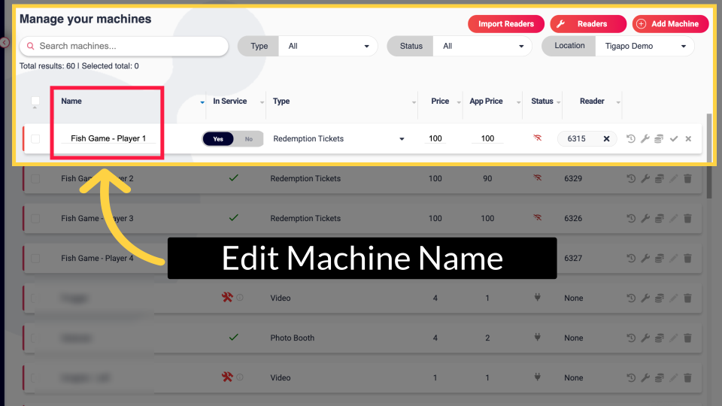
Task: Click the wrench icon in the editing row
Action: tap(645, 139)
